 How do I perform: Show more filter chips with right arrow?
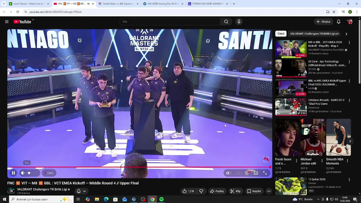pos(346,34)
